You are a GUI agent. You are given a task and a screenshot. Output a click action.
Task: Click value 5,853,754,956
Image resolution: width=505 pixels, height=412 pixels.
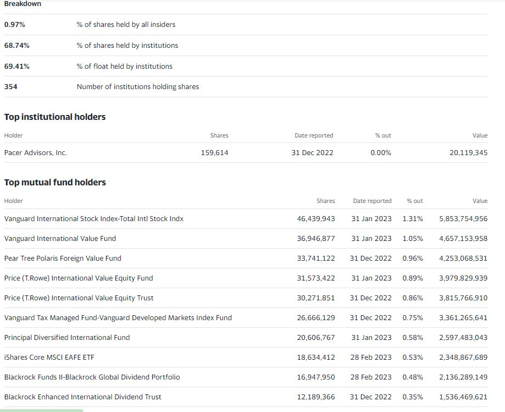coord(463,218)
